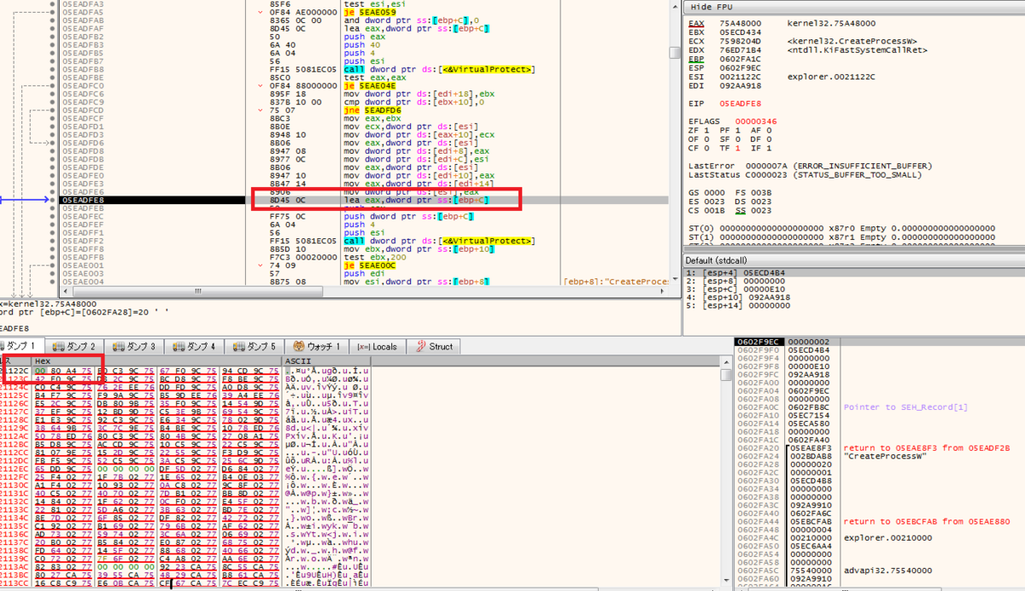Switch to the ダンプ 4 tab
Image resolution: width=1025 pixels, height=591 pixels.
[195, 347]
